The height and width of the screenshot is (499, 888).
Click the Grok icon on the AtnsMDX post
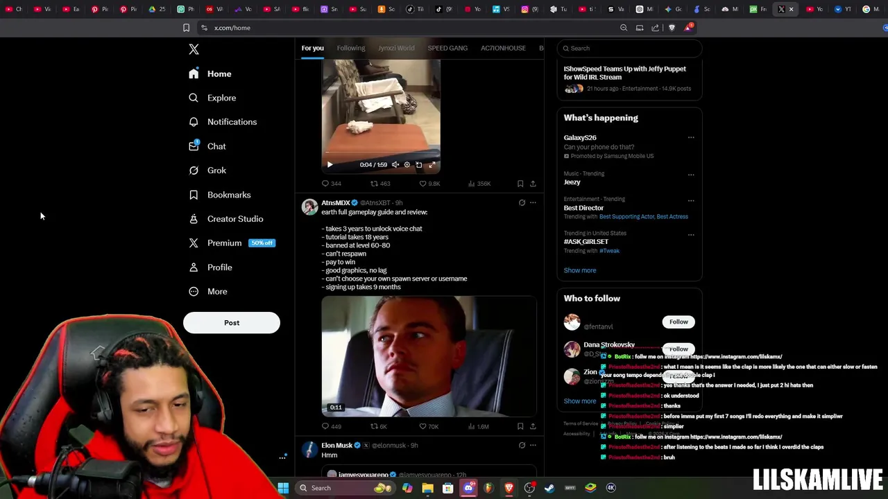[x=522, y=203]
